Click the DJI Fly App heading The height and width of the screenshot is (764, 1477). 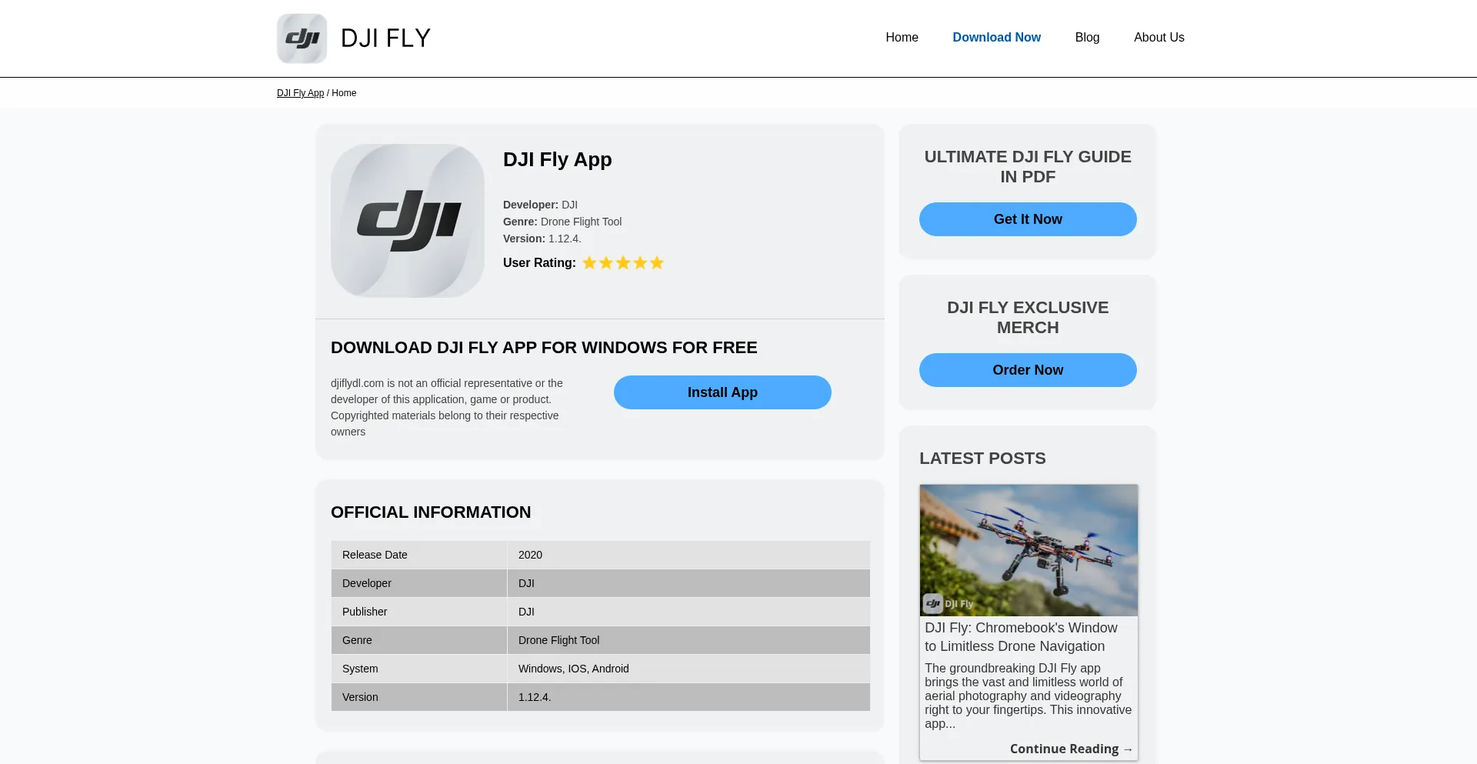pos(557,159)
